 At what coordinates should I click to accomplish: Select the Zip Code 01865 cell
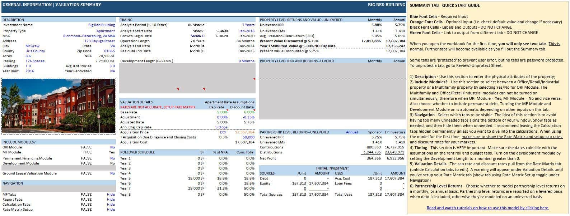(109, 51)
